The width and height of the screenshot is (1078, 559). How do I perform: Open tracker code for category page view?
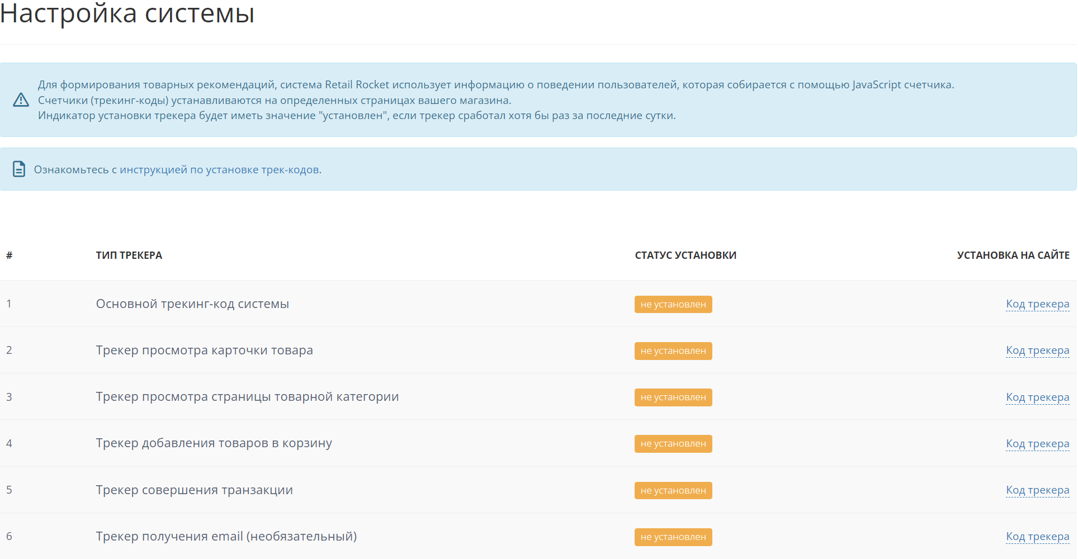tap(1037, 397)
